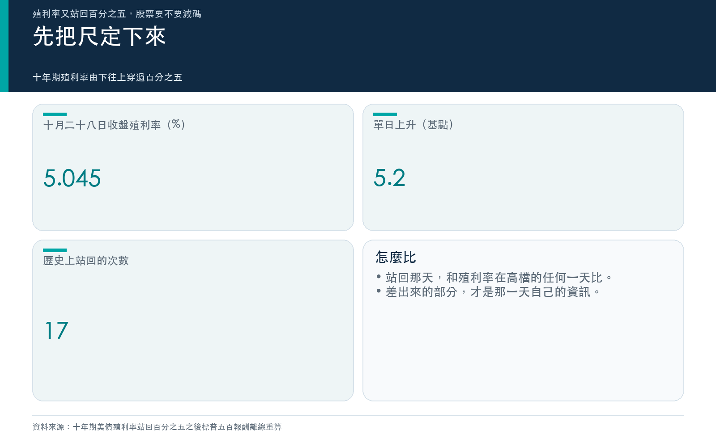Click the subtitle 十年期殖利率由下往上穿過百分之五
716x447 pixels.
107,77
